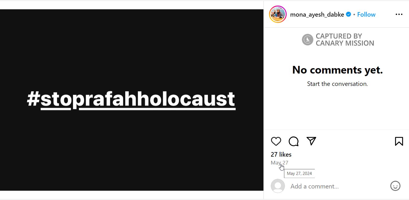This screenshot has height=200, width=409.
Task: Click the comment speech bubble icon
Action: click(x=293, y=141)
